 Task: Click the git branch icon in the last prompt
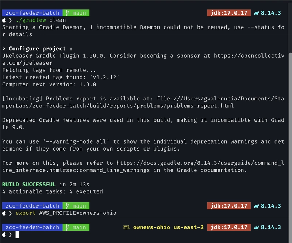click(x=67, y=227)
